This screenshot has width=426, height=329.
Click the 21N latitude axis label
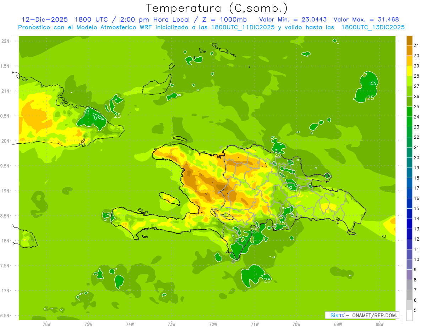point(6,91)
